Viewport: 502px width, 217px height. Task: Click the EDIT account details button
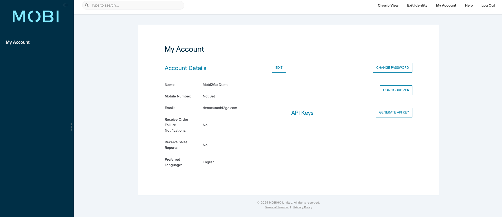point(279,68)
